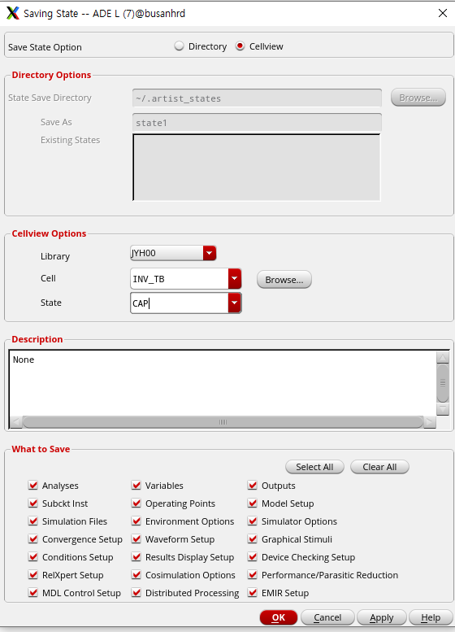This screenshot has height=632, width=455.
Task: Toggle the RelXpert Setup checkbox
Action: [x=33, y=575]
